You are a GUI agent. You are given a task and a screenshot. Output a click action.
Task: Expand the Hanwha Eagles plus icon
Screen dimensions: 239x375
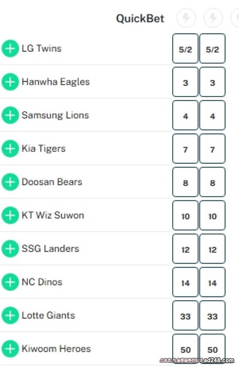(10, 82)
